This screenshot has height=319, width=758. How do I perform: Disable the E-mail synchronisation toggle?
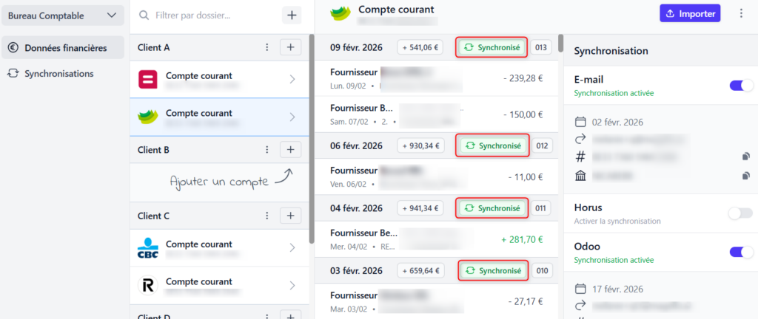[x=741, y=86]
